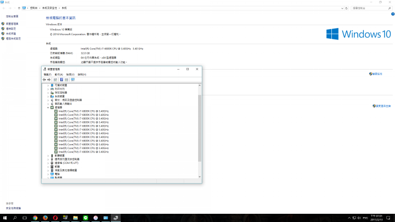Click 變更設定 change settings link

[377, 74]
